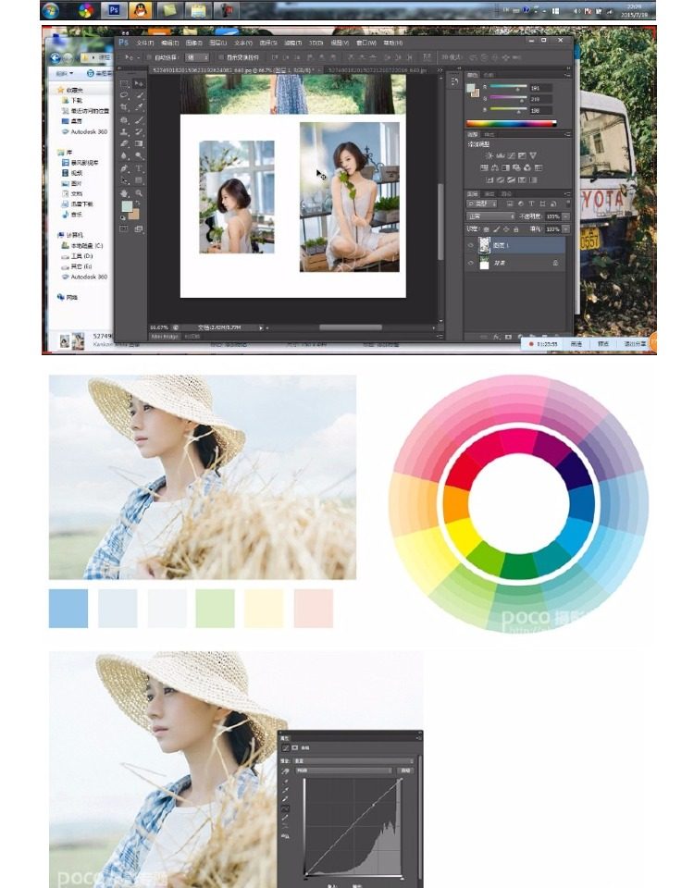This screenshot has width=694, height=888.
Task: Toggle lock all for layer
Action: pos(515,229)
